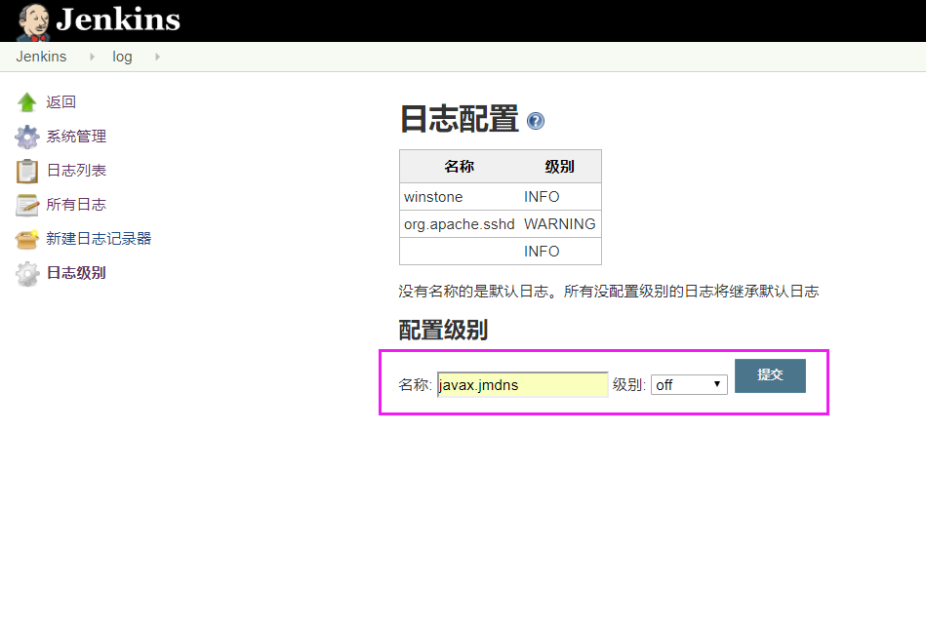Click the grey gear icon for 日志级别
Screen dimensions: 926x628
(26, 273)
